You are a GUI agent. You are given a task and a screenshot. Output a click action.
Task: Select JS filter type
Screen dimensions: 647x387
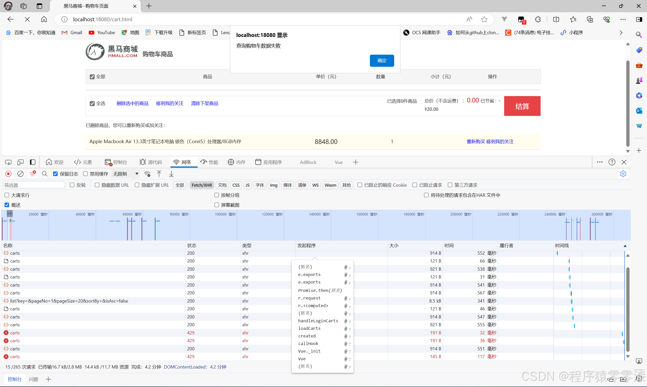click(247, 185)
